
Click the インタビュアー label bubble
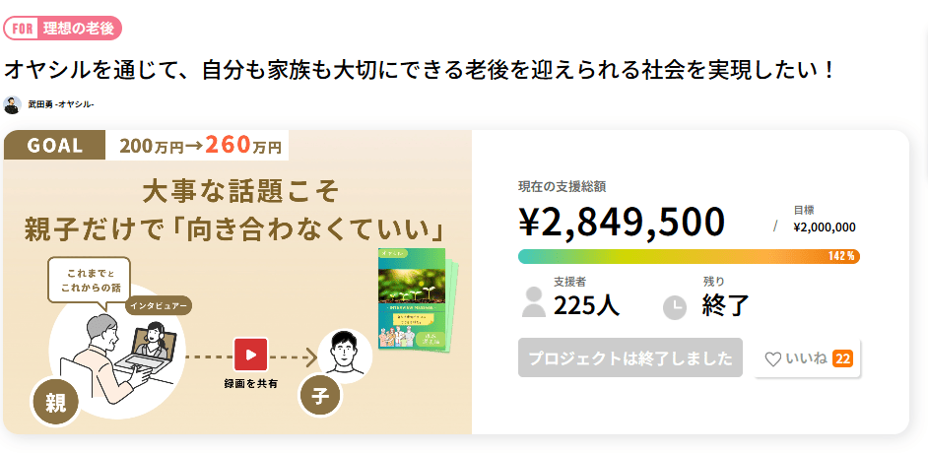pyautogui.click(x=160, y=305)
